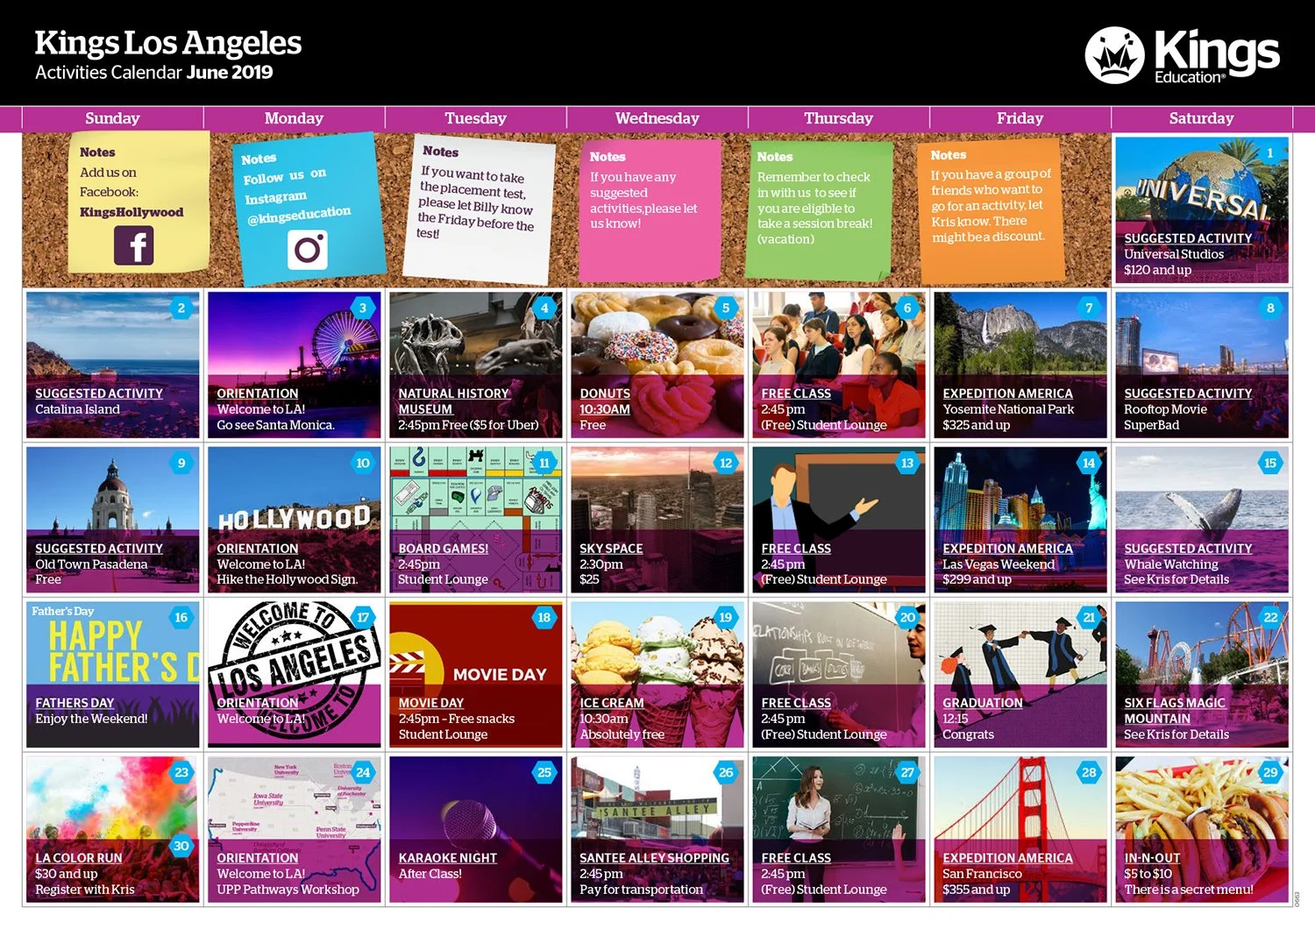
Task: Click the date badge numbered 2
Action: 181,308
